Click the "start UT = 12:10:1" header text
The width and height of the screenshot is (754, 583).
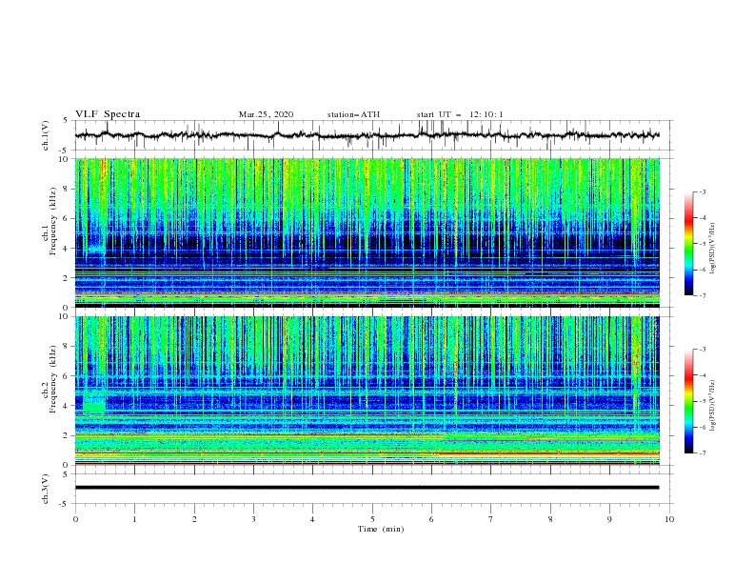[460, 114]
